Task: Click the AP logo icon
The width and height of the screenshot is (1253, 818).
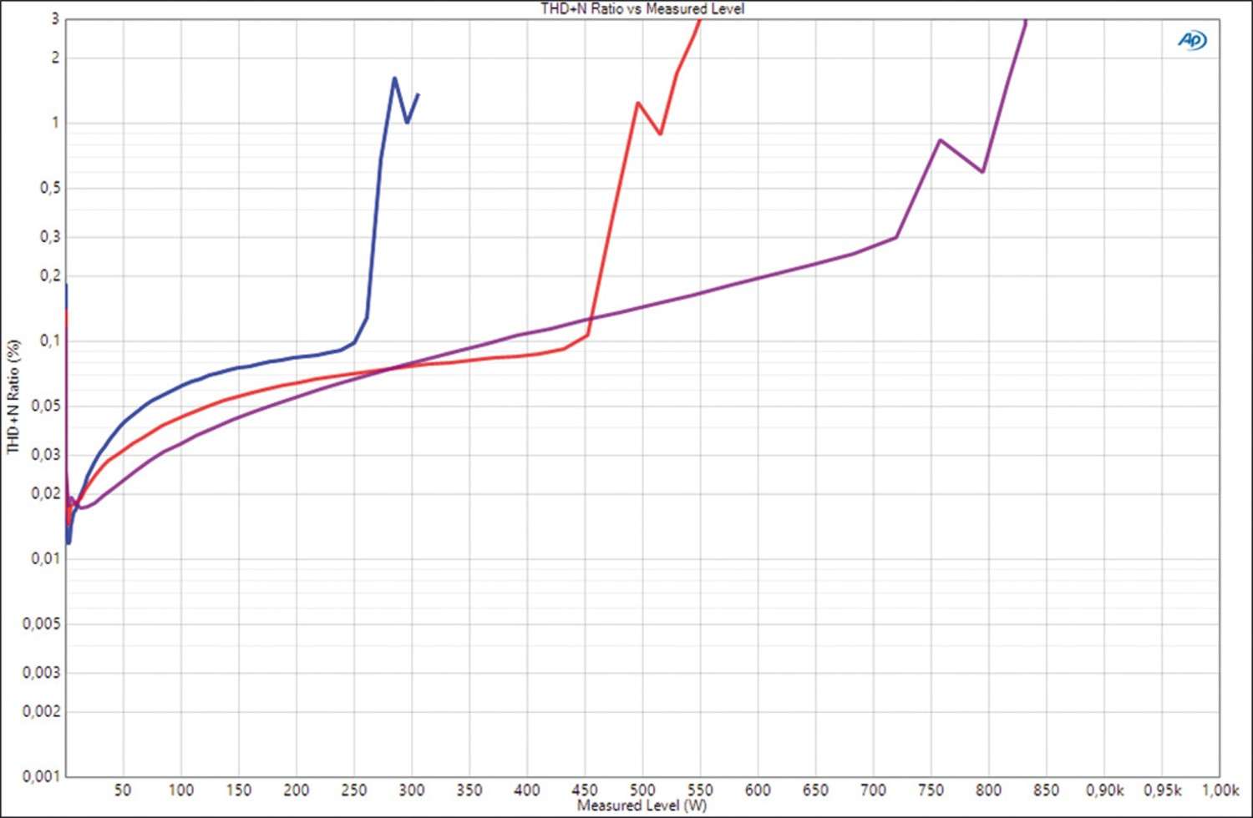Action: (x=1192, y=40)
